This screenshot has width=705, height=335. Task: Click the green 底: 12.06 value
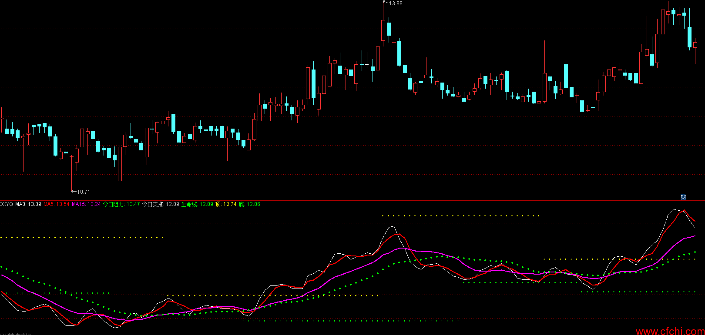[249, 204]
